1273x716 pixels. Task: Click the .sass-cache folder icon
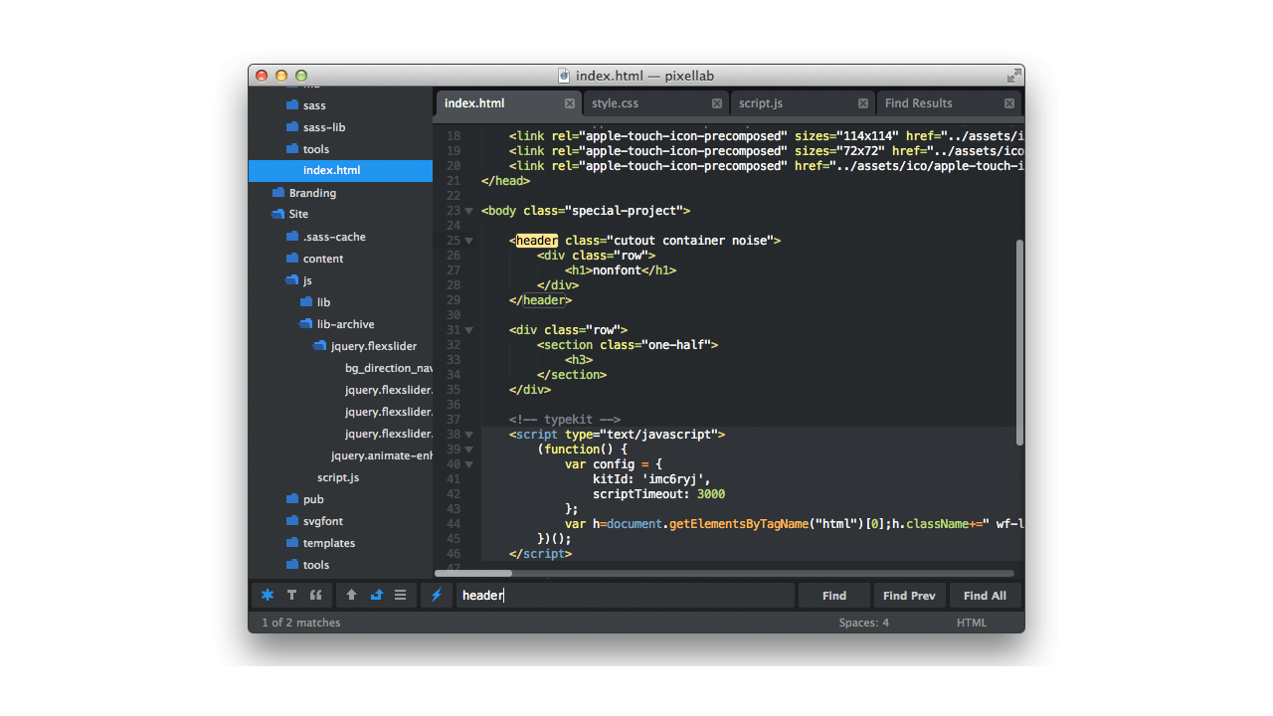292,236
